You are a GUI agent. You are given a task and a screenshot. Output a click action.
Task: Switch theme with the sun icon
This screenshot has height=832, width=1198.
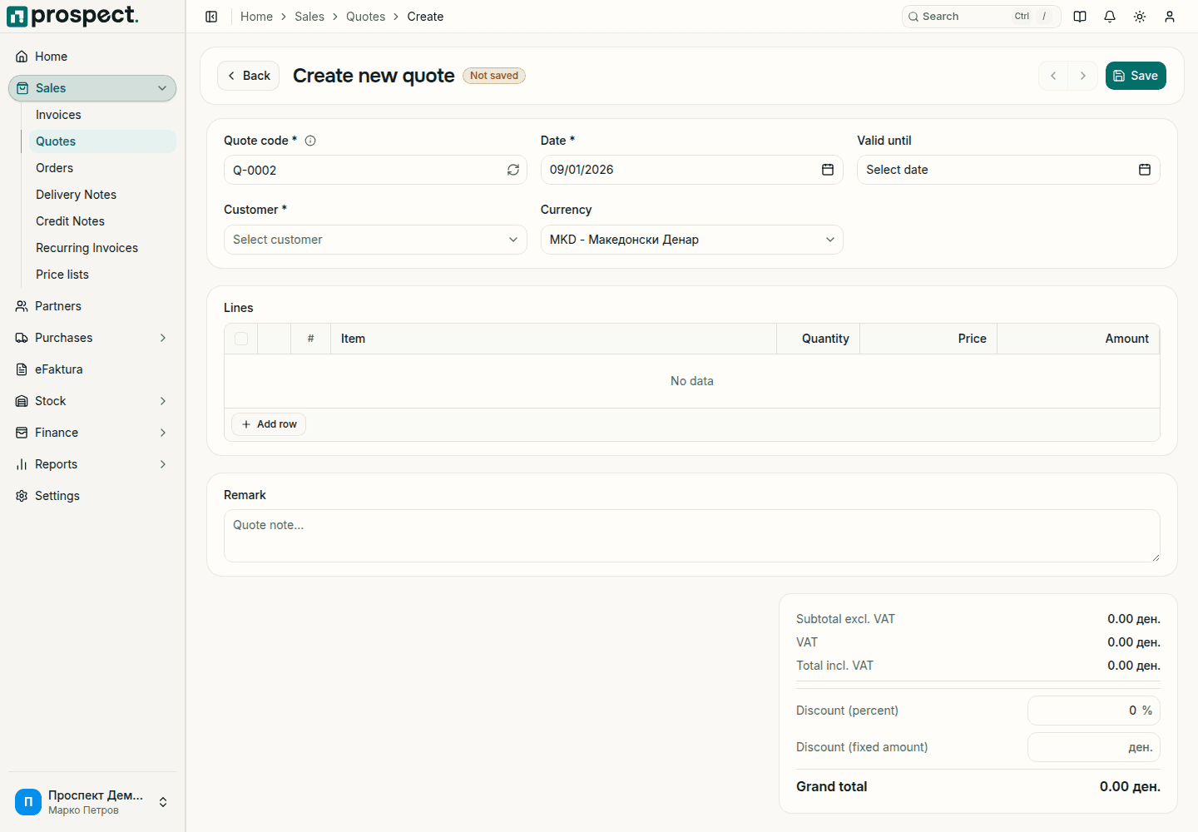pyautogui.click(x=1140, y=17)
